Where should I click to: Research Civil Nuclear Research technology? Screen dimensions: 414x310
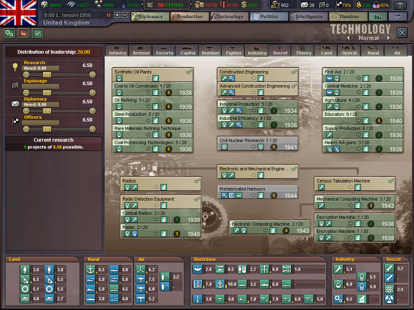coord(258,144)
